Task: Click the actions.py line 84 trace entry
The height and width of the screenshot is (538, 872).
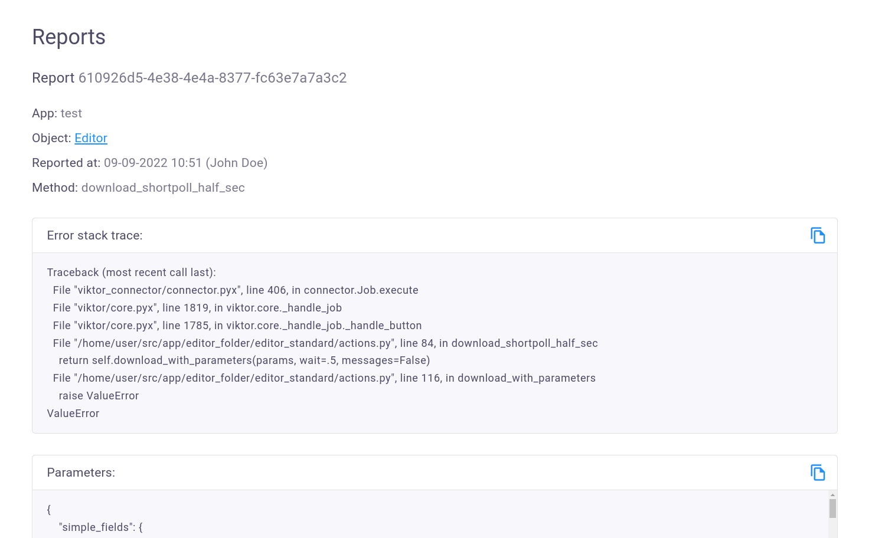Action: 325,343
